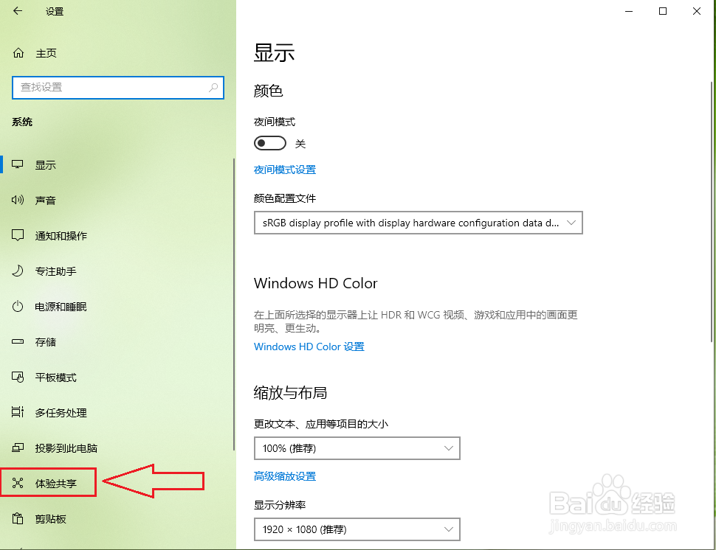
Task: Expand the 1920 × 1080 resolution dropdown
Action: click(357, 529)
